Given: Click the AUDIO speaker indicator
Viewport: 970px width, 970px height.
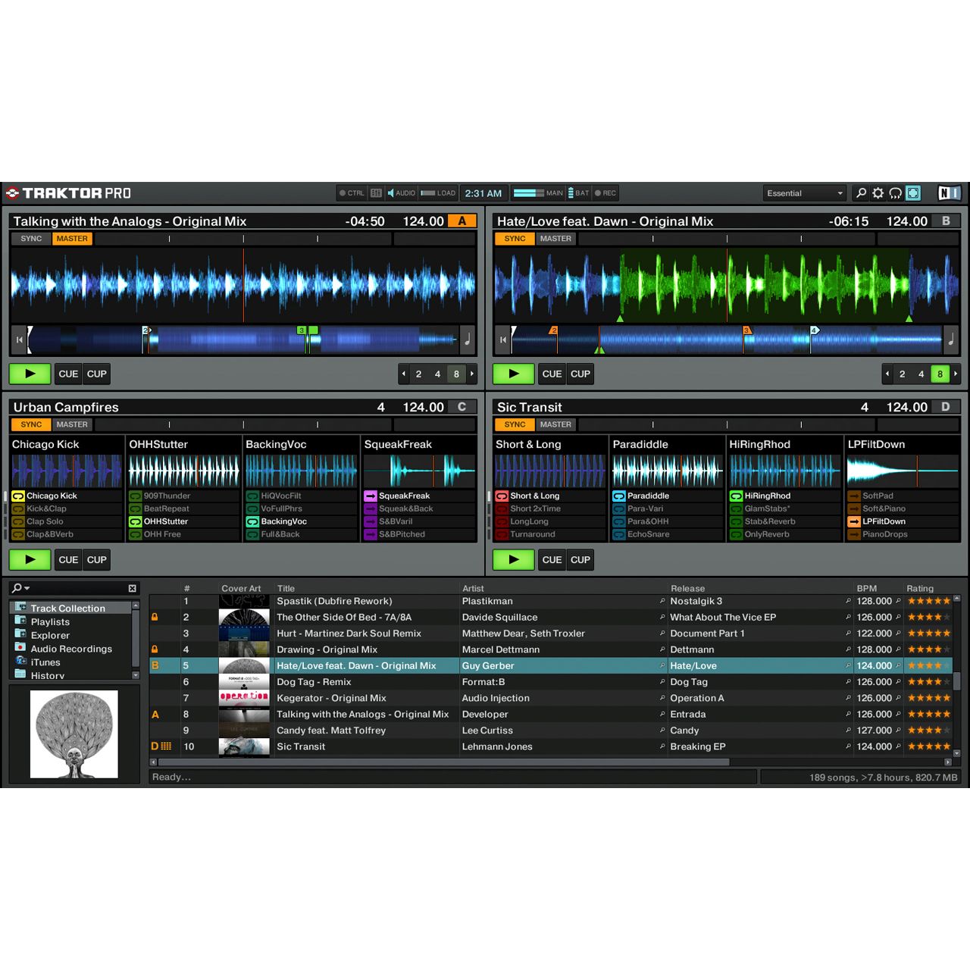Looking at the screenshot, I should 401,193.
